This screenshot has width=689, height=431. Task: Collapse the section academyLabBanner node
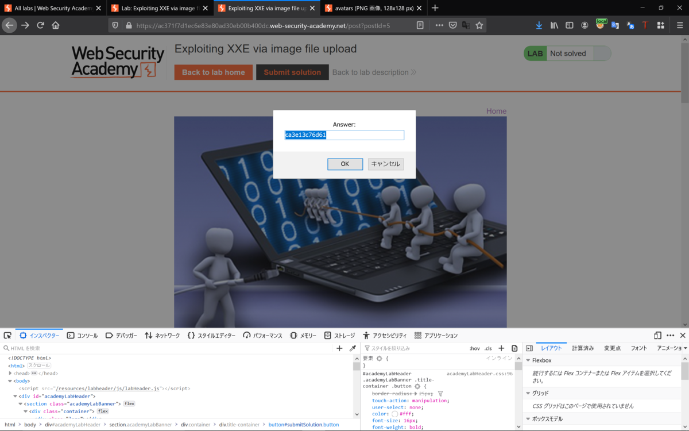(x=21, y=403)
